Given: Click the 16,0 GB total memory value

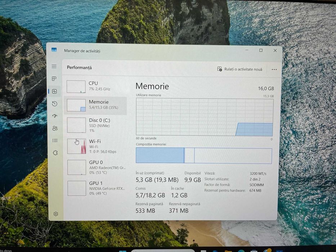Looking at the screenshot, I should 266,89.
